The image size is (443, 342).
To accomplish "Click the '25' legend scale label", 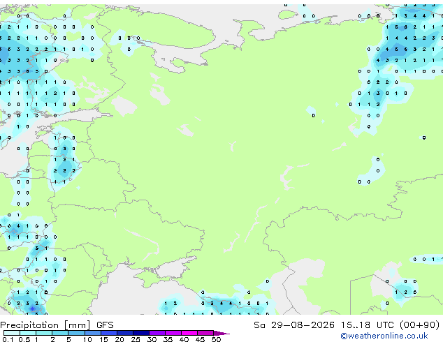I will point(136,339).
